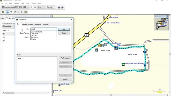Viewport: 171px width, 96px height.
Task: Open the File menu
Action: (x=2, y=3)
